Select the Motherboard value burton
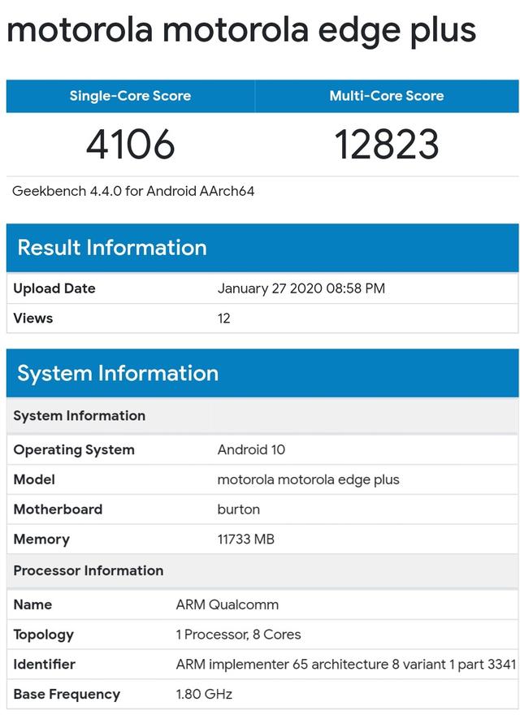 click(x=239, y=509)
